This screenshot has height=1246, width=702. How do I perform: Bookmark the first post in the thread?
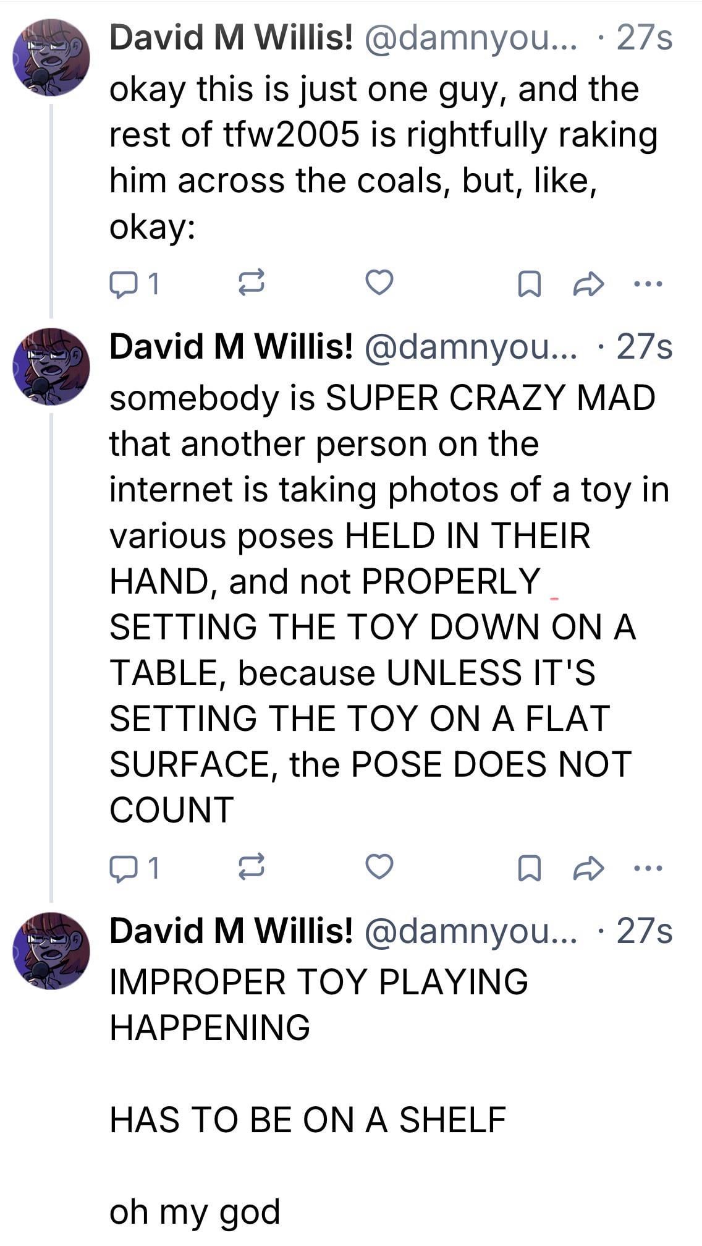[x=529, y=284]
